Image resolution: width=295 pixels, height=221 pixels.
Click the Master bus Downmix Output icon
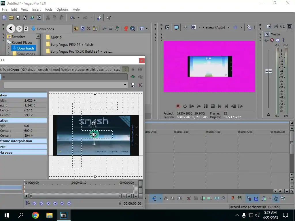(276, 26)
